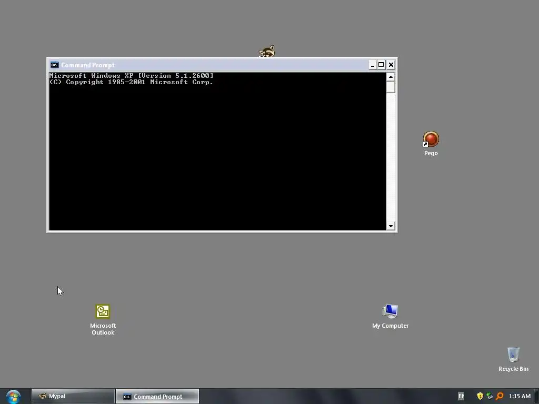Click the scroll up arrow in Command Prompt
Viewport: 539px width, 404px height.
coord(391,77)
